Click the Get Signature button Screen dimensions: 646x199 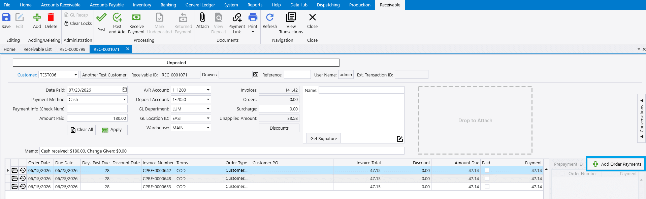click(x=324, y=138)
